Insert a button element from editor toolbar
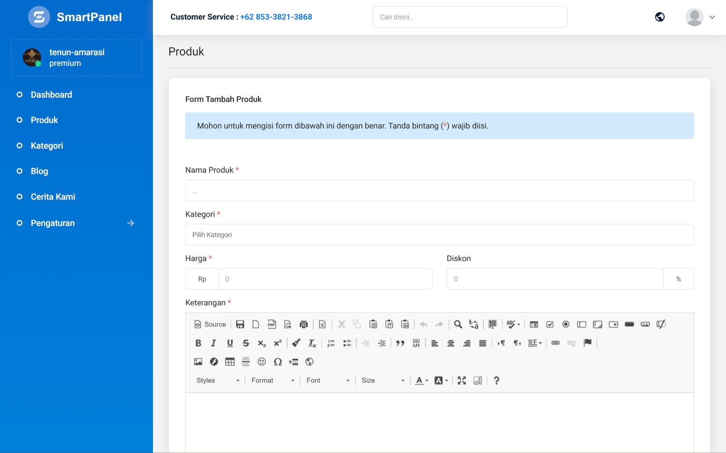The image size is (726, 453). pos(629,324)
